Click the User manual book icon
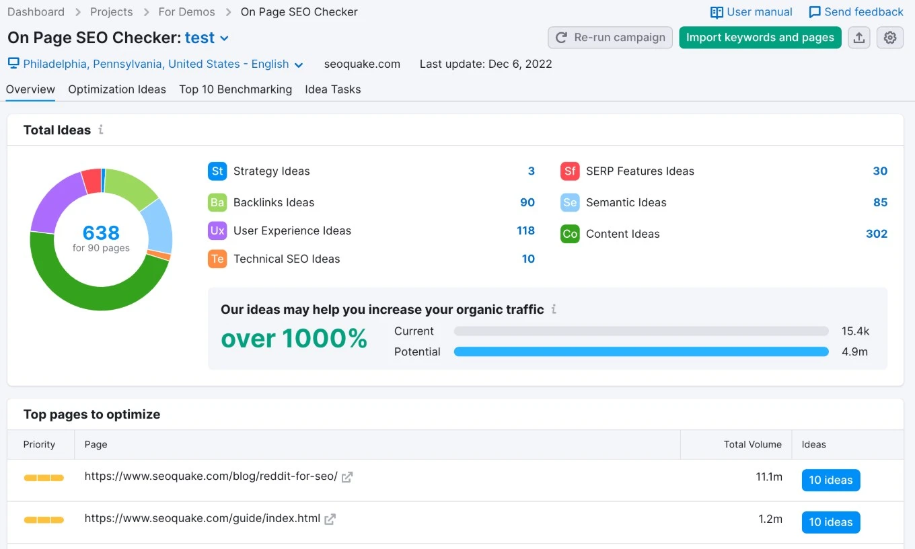The height and width of the screenshot is (549, 915). click(x=717, y=12)
